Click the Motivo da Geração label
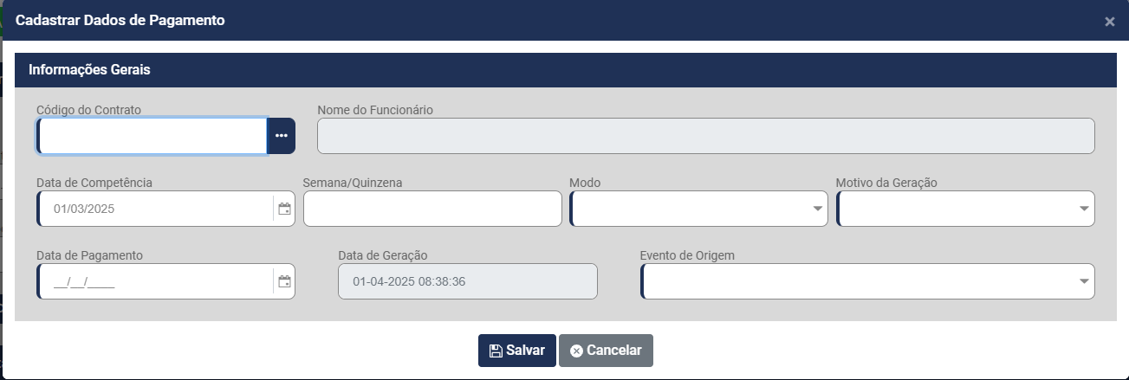The height and width of the screenshot is (380, 1129). (x=886, y=183)
